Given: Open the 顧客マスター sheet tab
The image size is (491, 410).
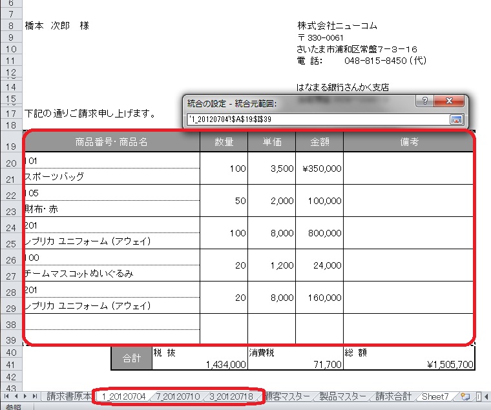Looking at the screenshot, I should [x=287, y=396].
